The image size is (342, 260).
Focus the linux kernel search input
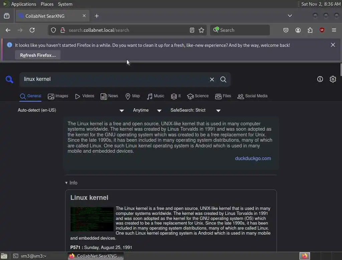(x=115, y=79)
